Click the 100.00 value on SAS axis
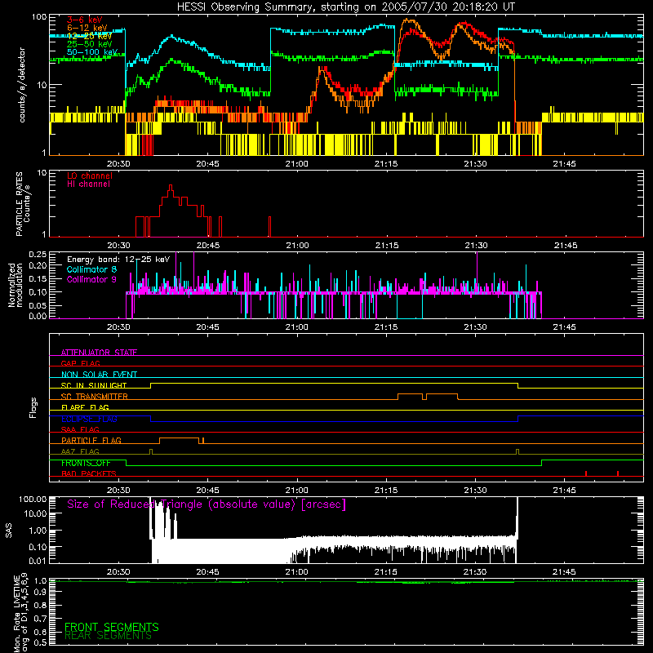 (x=33, y=500)
